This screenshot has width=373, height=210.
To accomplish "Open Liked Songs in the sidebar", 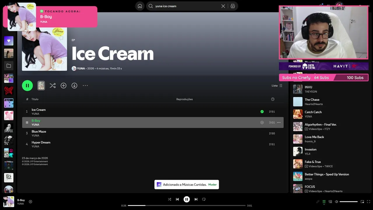I will (x=9, y=41).
